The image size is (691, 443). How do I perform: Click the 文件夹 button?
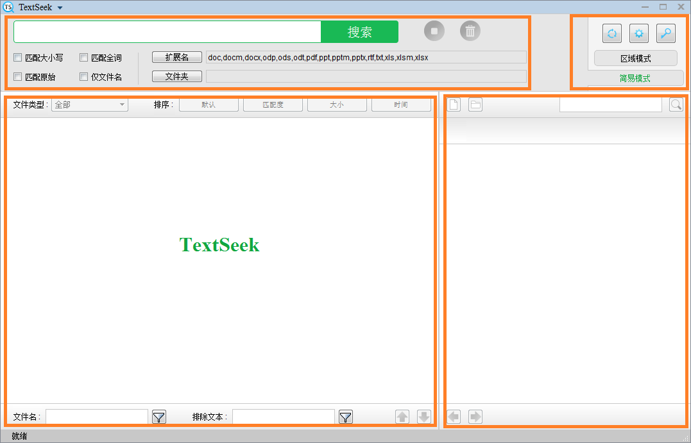point(176,76)
